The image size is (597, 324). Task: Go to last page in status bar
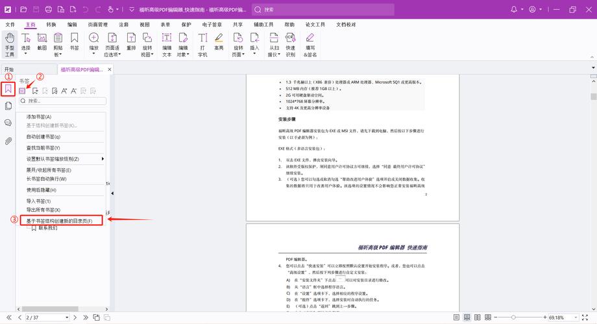pyautogui.click(x=86, y=317)
